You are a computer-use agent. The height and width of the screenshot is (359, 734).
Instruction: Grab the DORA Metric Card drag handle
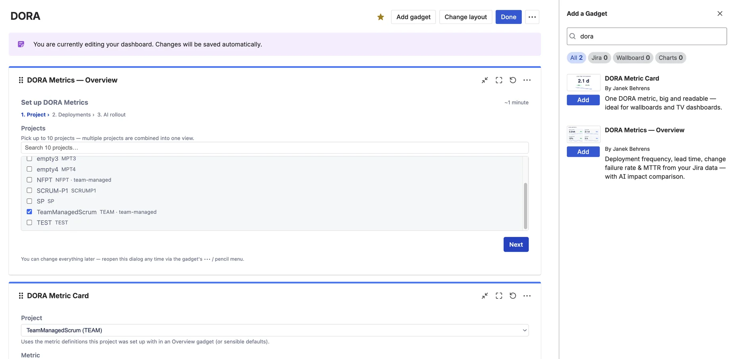coord(21,296)
